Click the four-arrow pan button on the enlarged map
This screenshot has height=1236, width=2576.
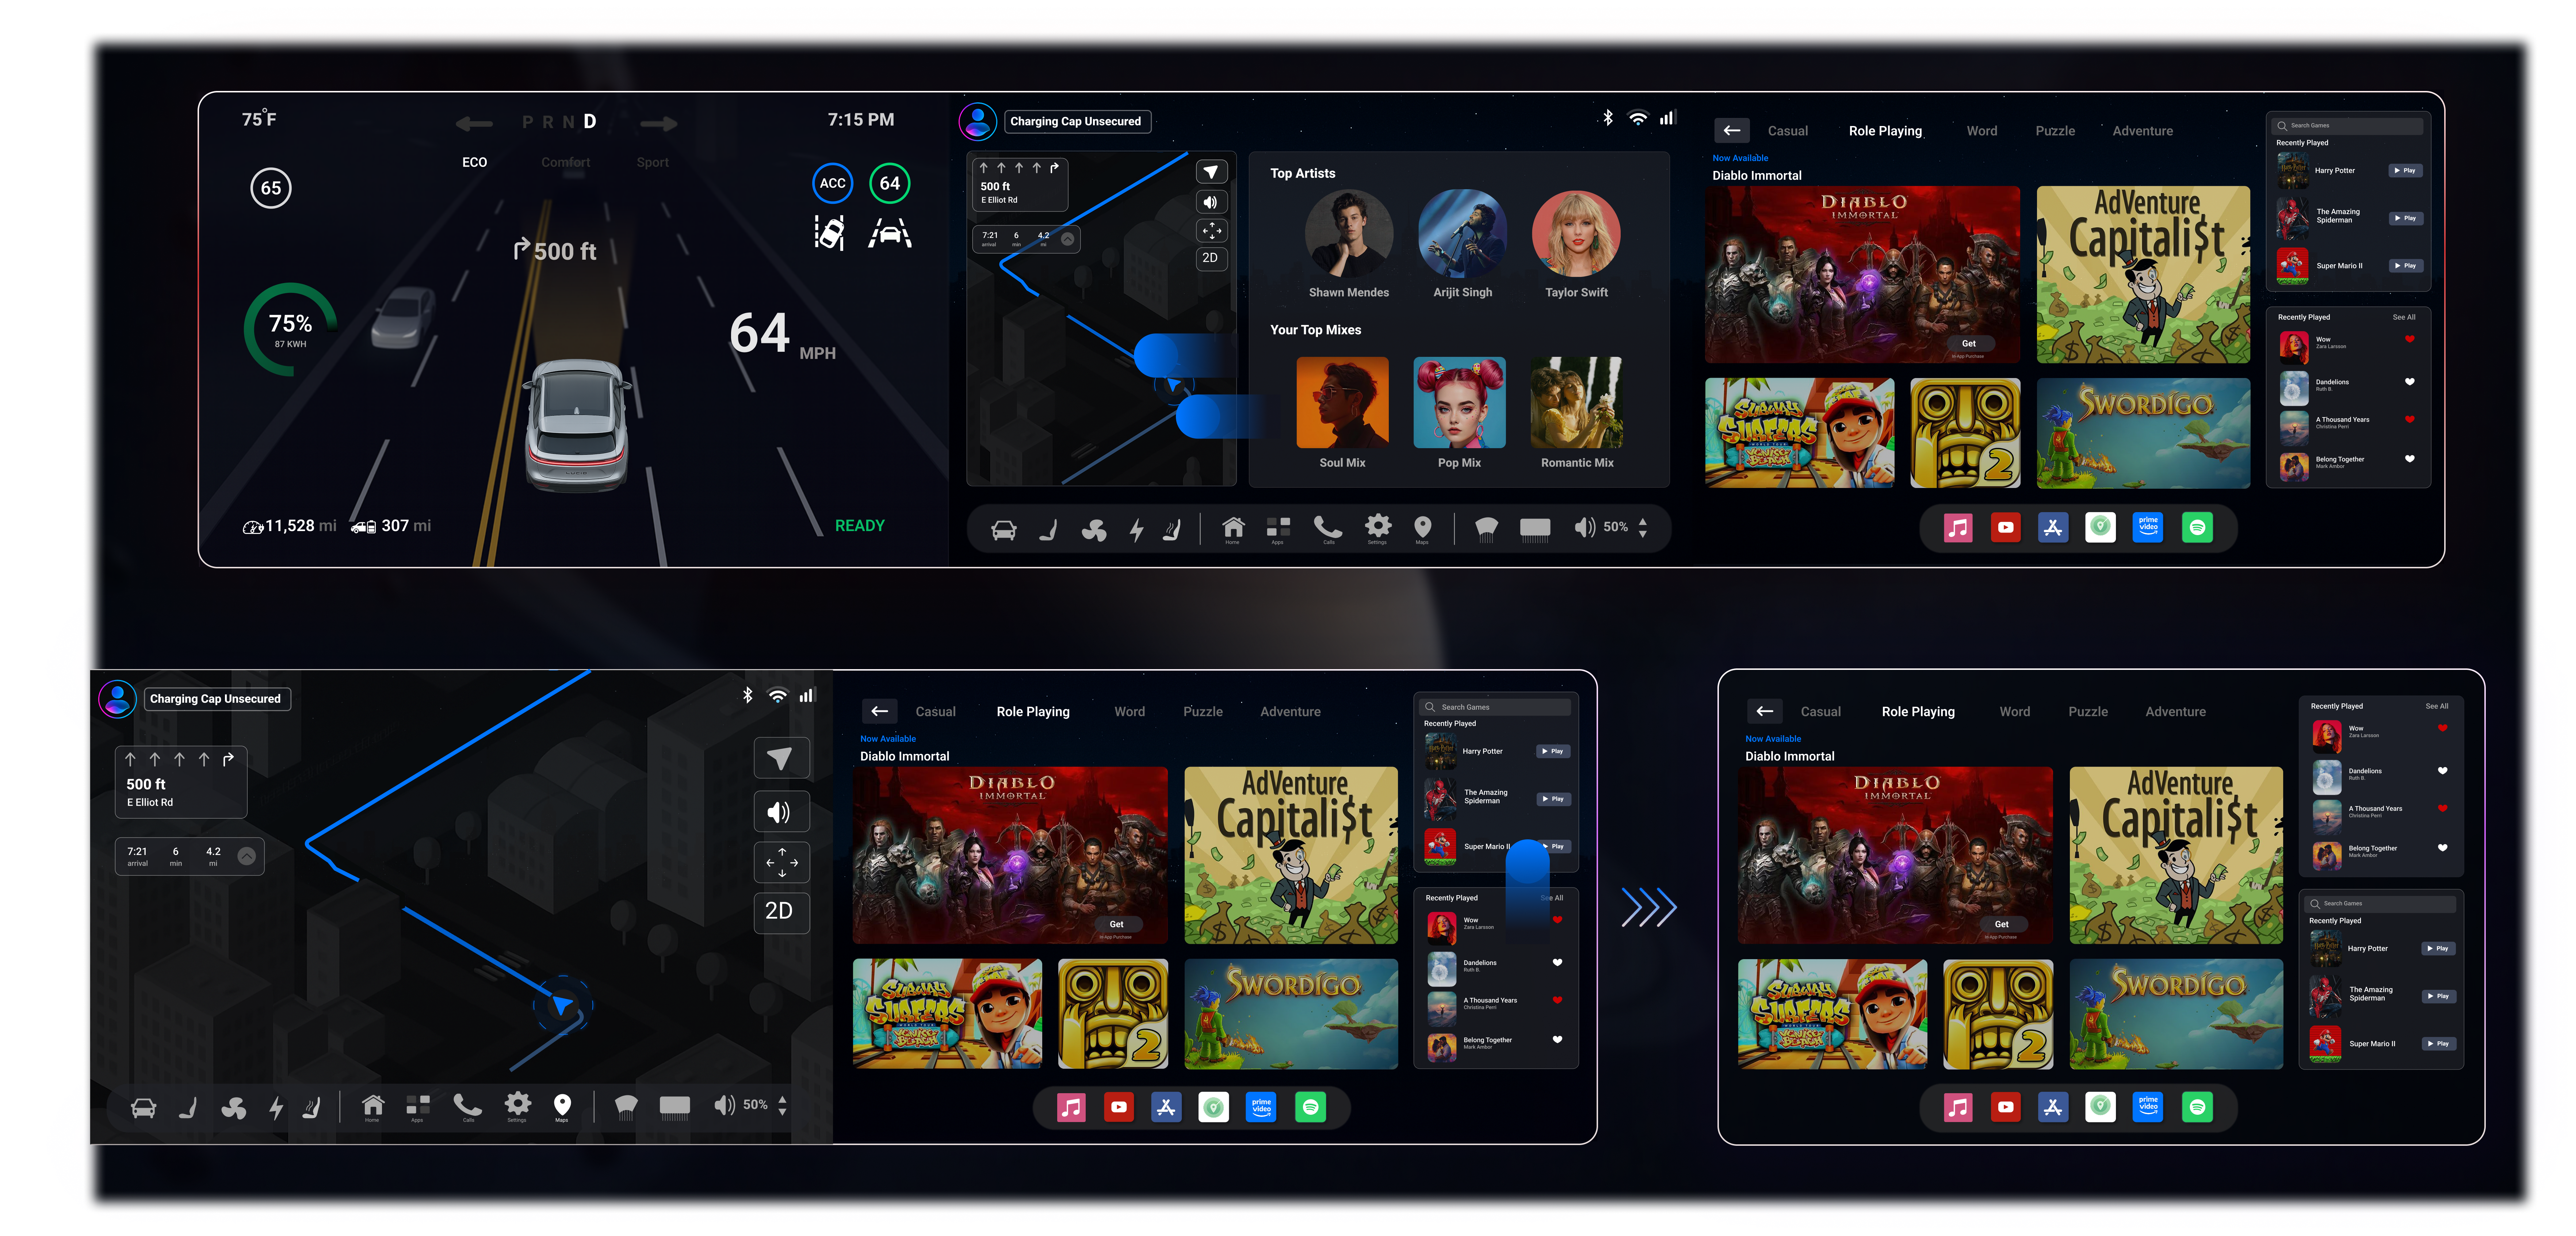tap(781, 862)
